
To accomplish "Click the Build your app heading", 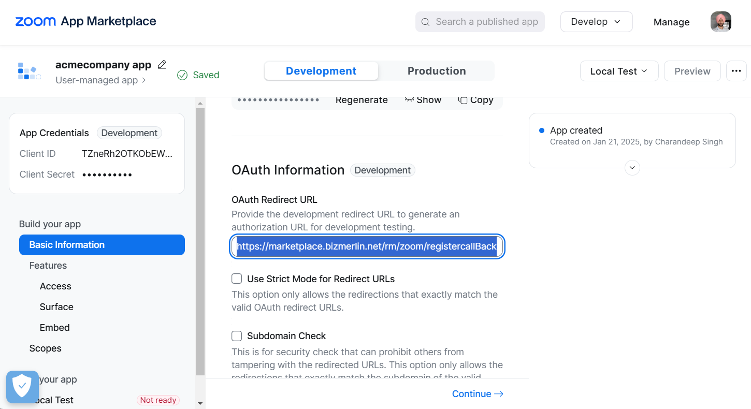I will [50, 224].
